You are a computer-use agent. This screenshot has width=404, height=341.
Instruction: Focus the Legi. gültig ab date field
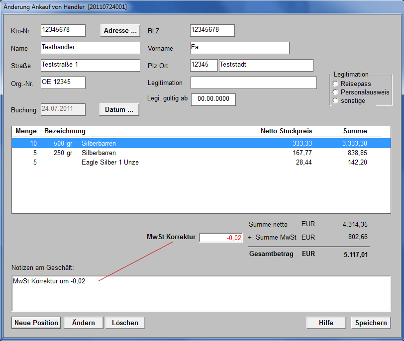pyautogui.click(x=213, y=99)
